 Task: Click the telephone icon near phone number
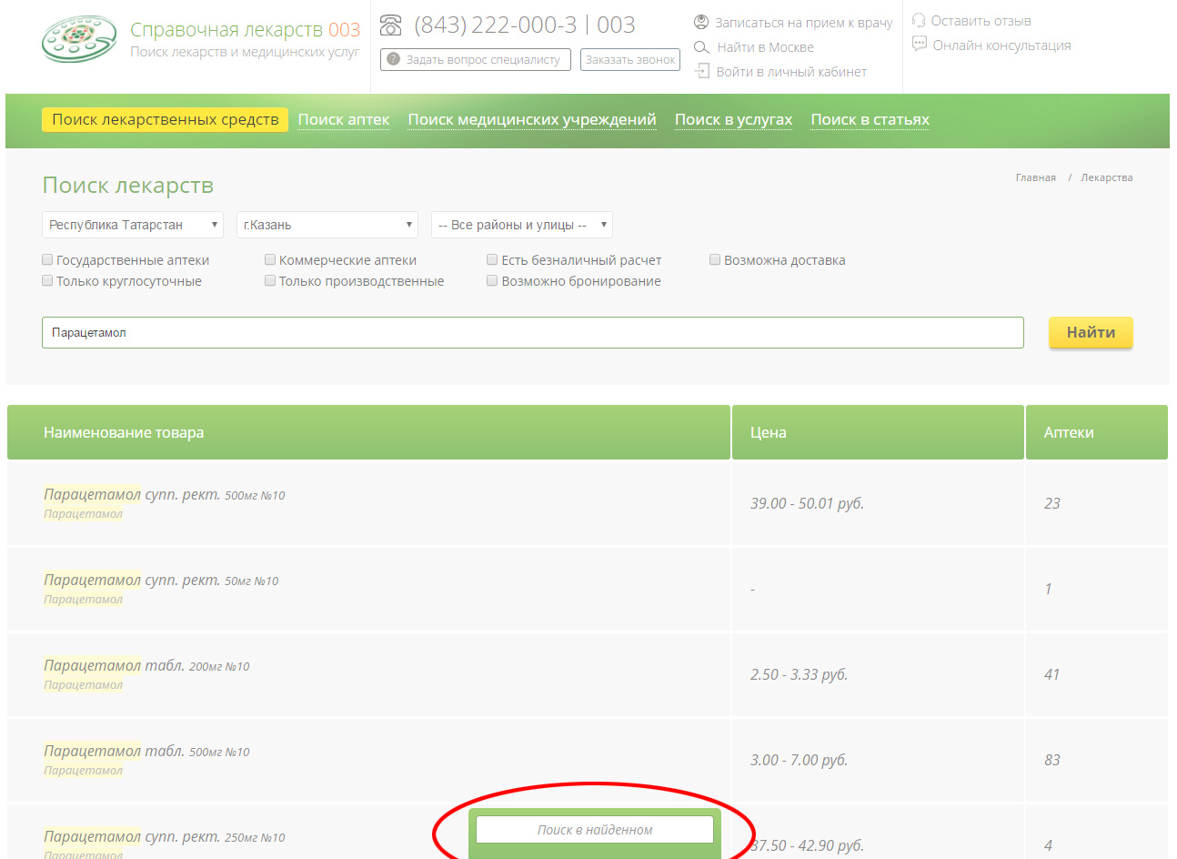point(391,25)
